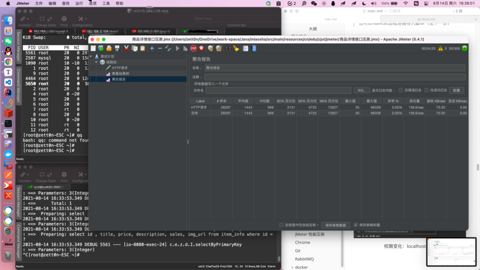
Task: Open WeChat from the Dock
Action: tap(8, 41)
